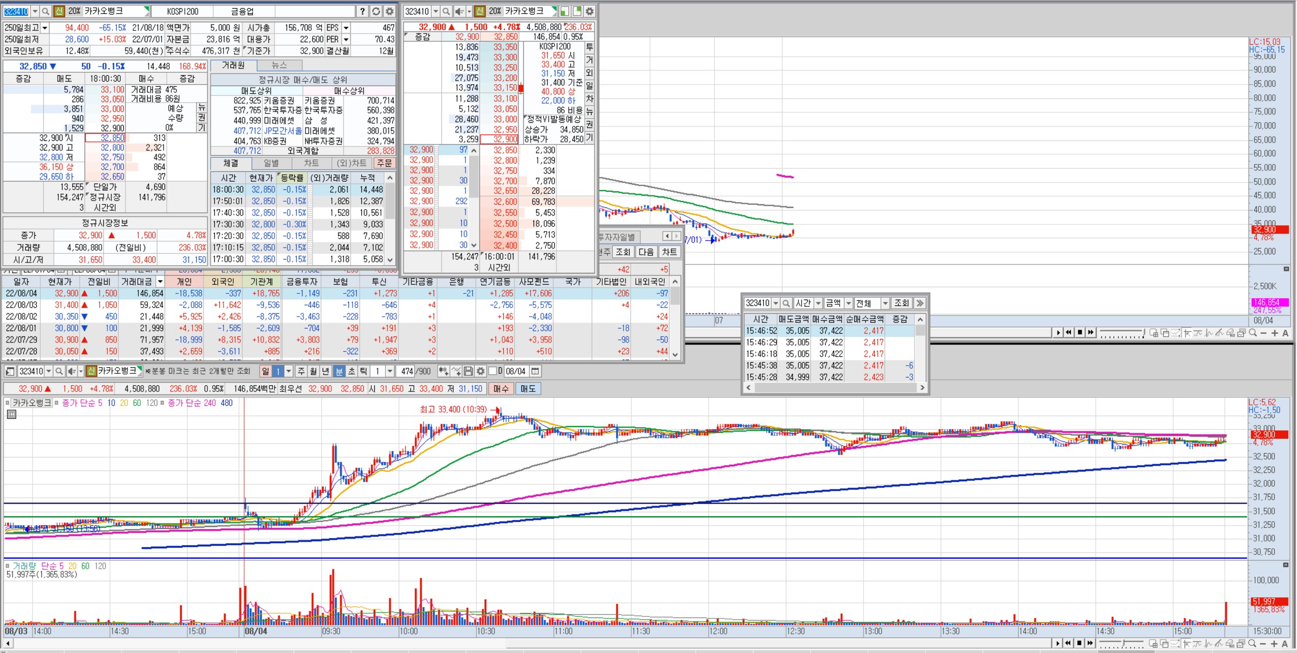Click the pink 매수 buy button

[x=501, y=389]
